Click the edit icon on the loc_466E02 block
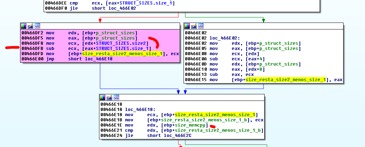The width and height of the screenshot is (365, 147). coord(194,26)
